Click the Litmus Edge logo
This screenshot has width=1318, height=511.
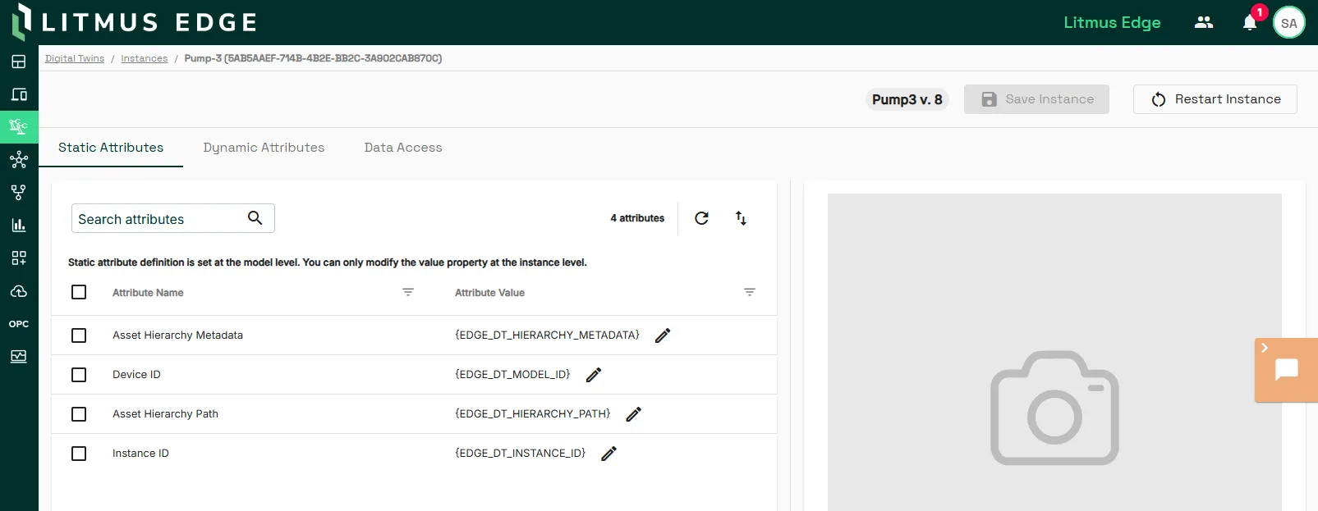pyautogui.click(x=135, y=22)
